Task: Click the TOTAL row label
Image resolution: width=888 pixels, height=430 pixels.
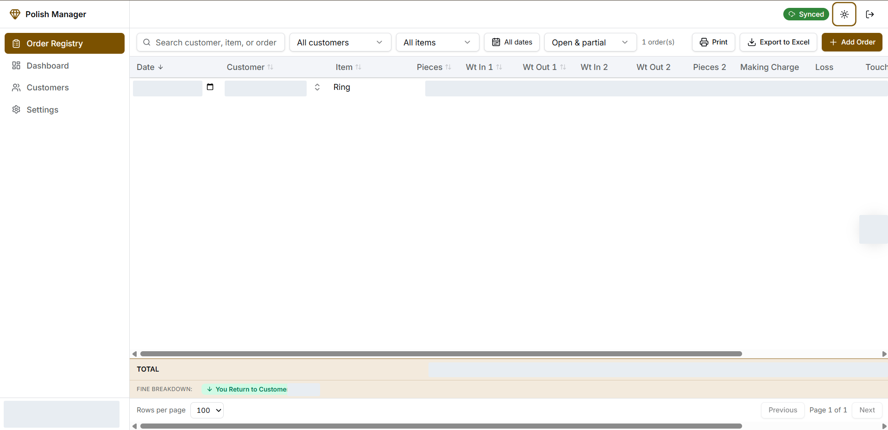Action: 148,369
